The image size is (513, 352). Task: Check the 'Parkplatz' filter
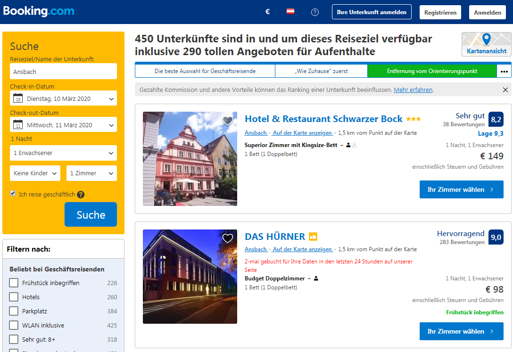tap(14, 311)
